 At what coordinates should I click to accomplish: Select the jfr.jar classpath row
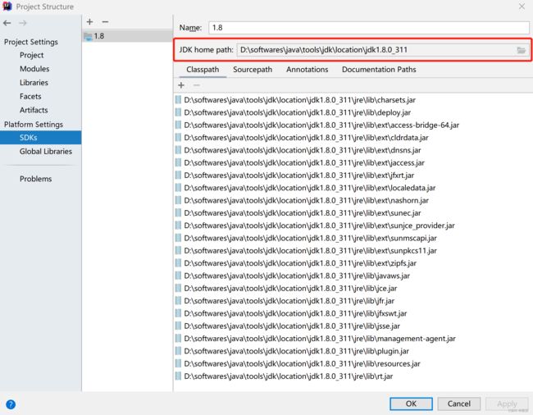[x=353, y=301]
